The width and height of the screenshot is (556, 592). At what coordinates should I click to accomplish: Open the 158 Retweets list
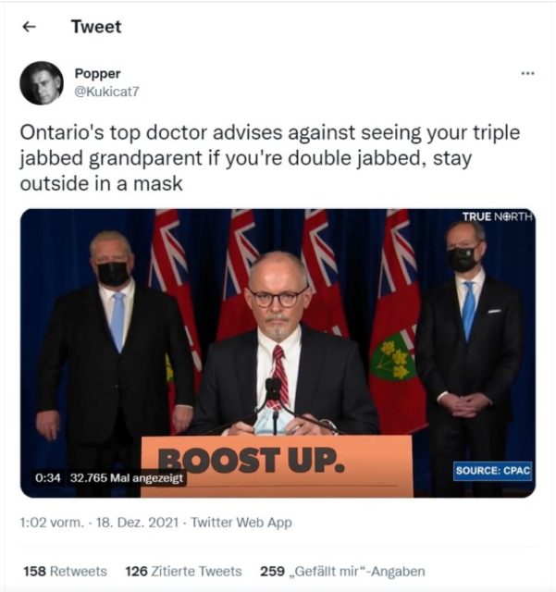click(65, 572)
